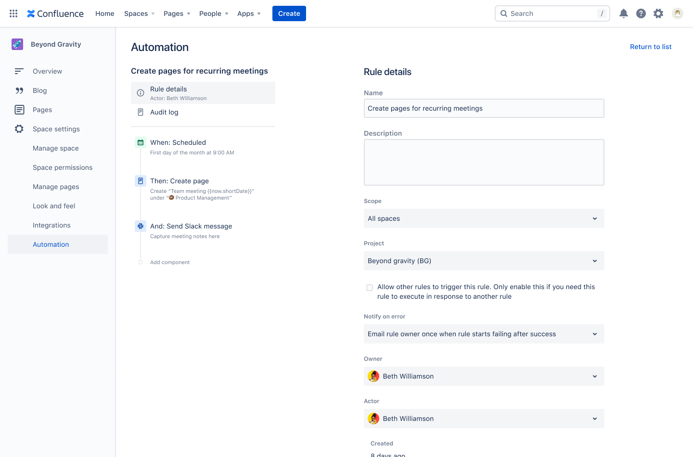Click inside the rule Name field
Viewport: 693px width, 457px height.
pyautogui.click(x=484, y=108)
